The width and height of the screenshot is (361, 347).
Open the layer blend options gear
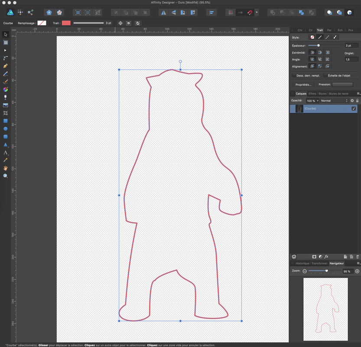[x=352, y=101]
